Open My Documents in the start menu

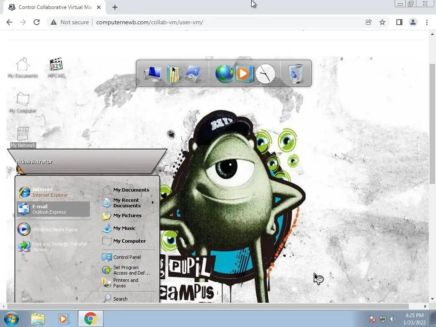pyautogui.click(x=126, y=190)
